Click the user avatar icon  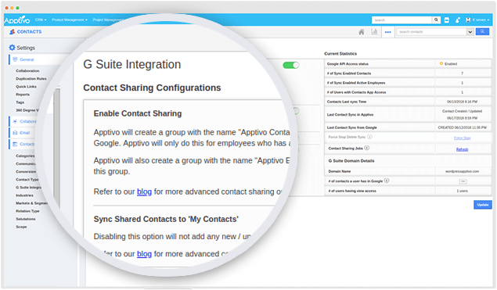(x=468, y=20)
